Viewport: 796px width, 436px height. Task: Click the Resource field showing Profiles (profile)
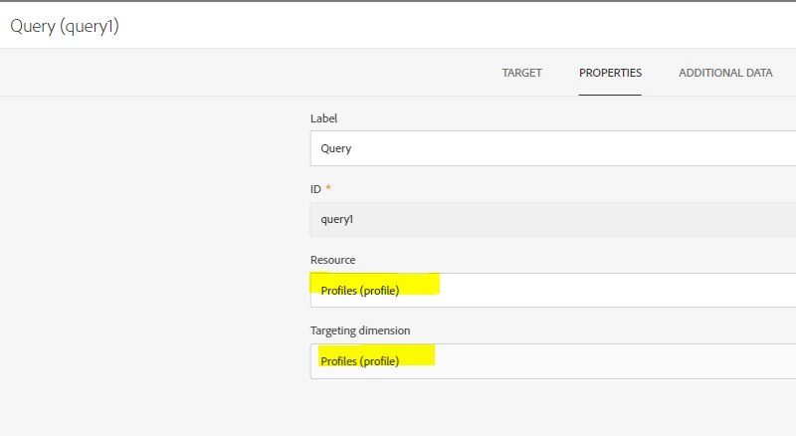coord(553,290)
